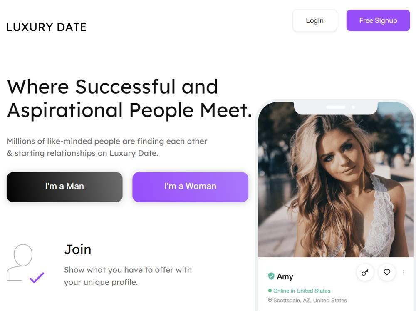Click the profile silhouette icon beside Join
416x311 pixels.
tap(20, 261)
